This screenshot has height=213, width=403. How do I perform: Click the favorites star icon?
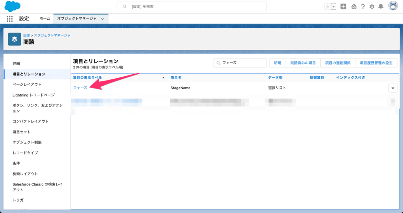point(327,7)
